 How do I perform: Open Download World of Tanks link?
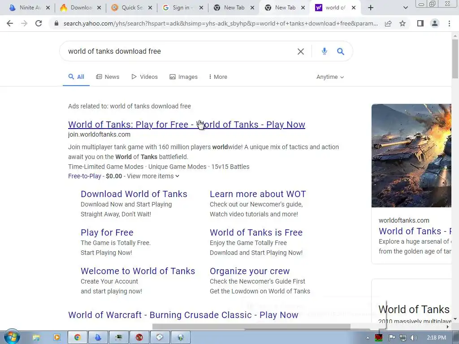(x=134, y=194)
